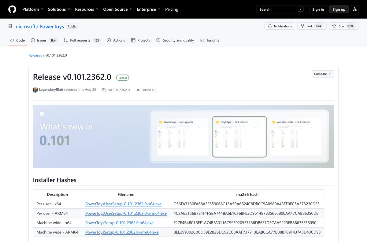Click the Latest release badge
This screenshot has height=242, width=367.
click(123, 78)
